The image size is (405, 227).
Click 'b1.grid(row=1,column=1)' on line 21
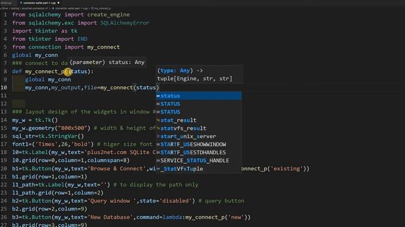[49, 177]
